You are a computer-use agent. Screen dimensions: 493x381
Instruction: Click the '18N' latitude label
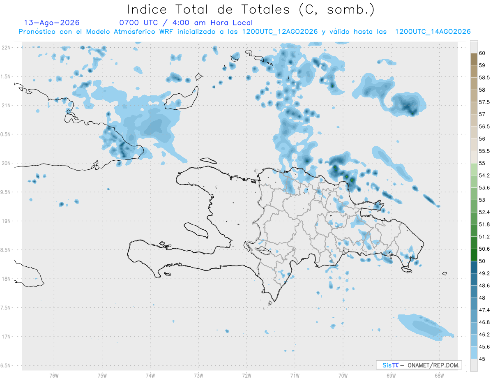click(x=7, y=279)
